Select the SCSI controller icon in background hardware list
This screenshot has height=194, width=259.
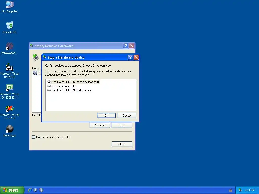coord(35,73)
